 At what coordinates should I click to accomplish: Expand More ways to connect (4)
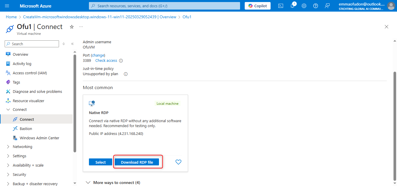coord(113,183)
